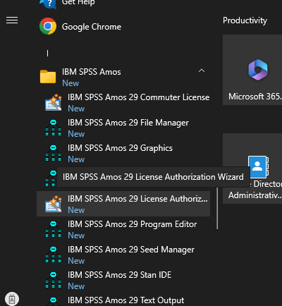Click the Text Output Amos icon
This screenshot has width=282, height=306.
coord(54,302)
